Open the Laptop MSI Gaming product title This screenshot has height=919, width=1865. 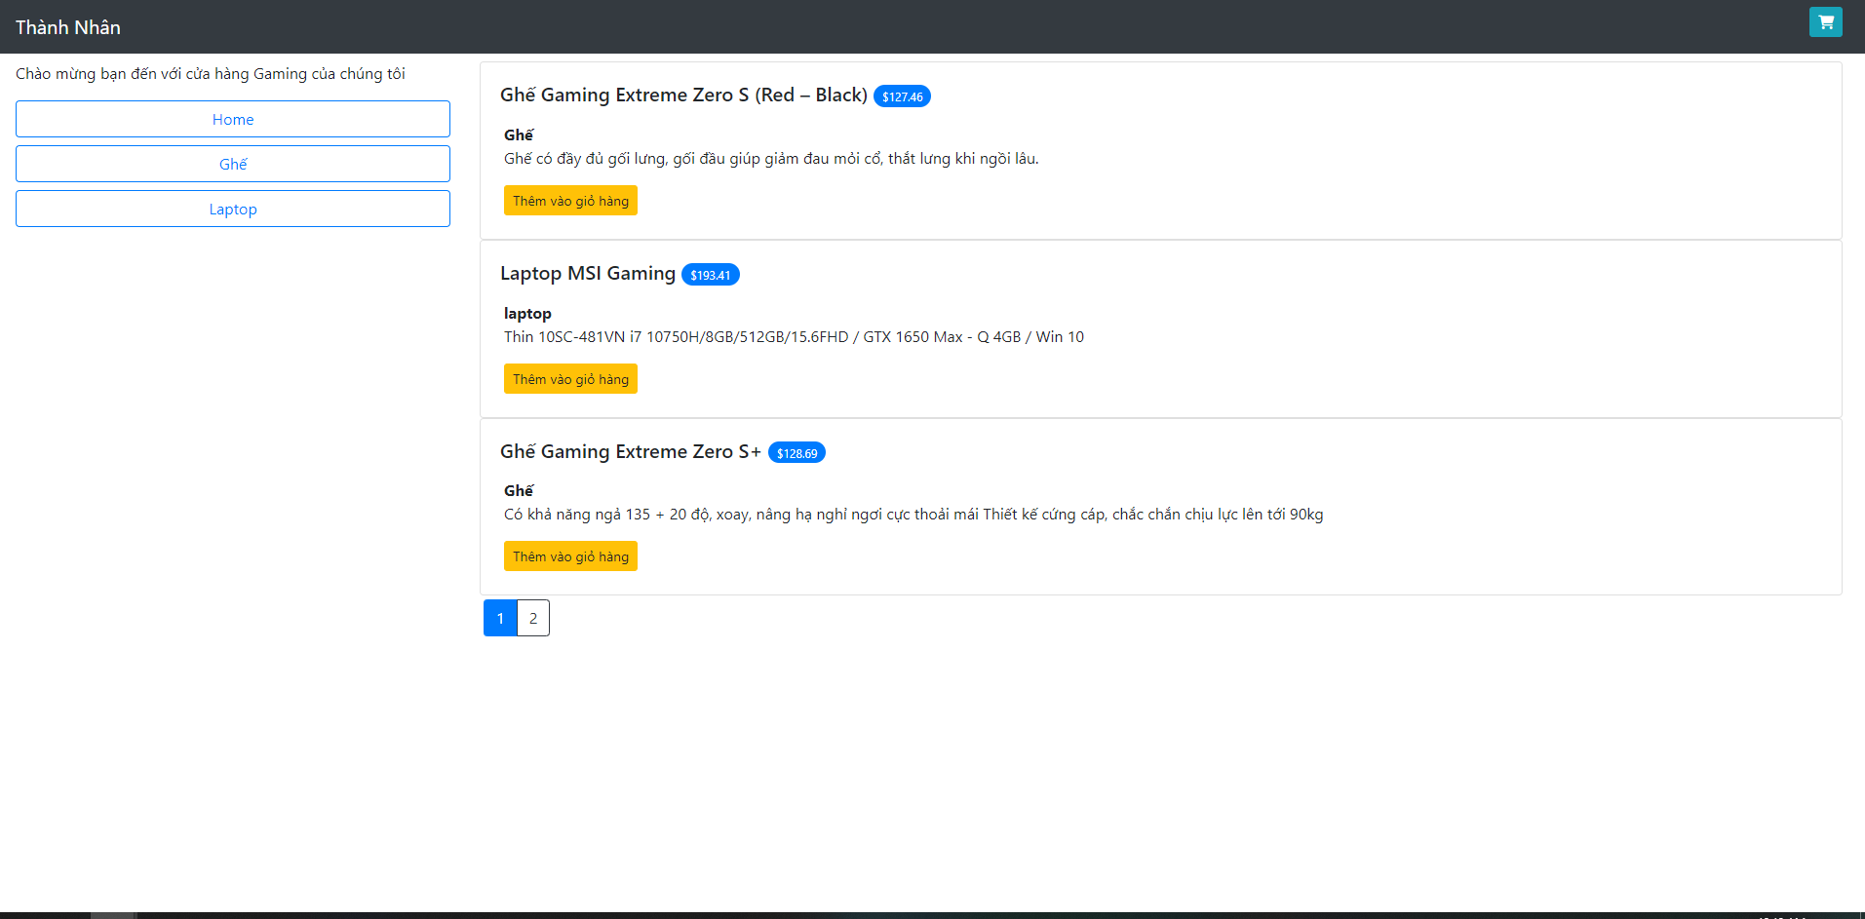coord(588,273)
